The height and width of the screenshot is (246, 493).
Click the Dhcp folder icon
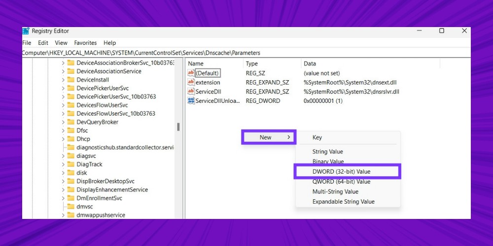(x=70, y=139)
